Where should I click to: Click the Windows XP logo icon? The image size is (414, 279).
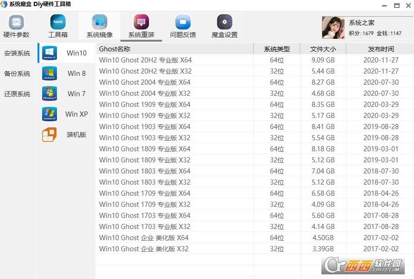coord(50,114)
